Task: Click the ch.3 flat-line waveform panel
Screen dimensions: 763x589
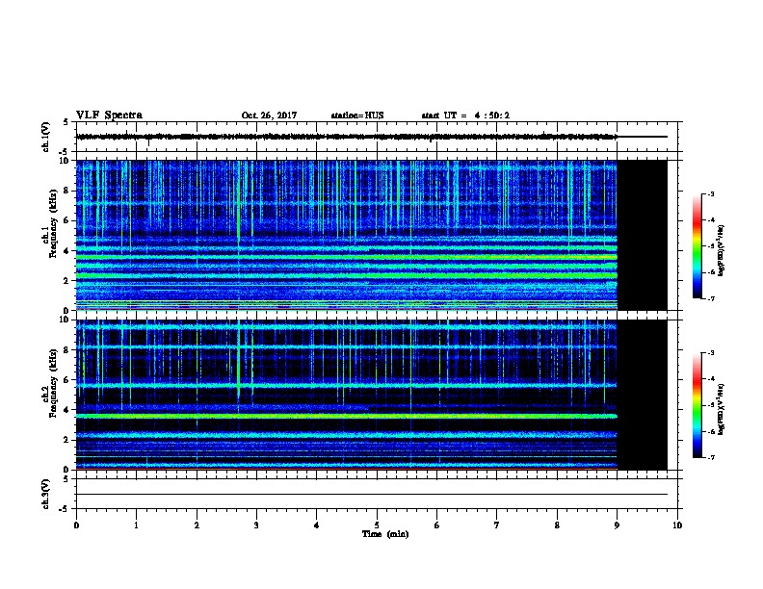Action: coord(377,494)
